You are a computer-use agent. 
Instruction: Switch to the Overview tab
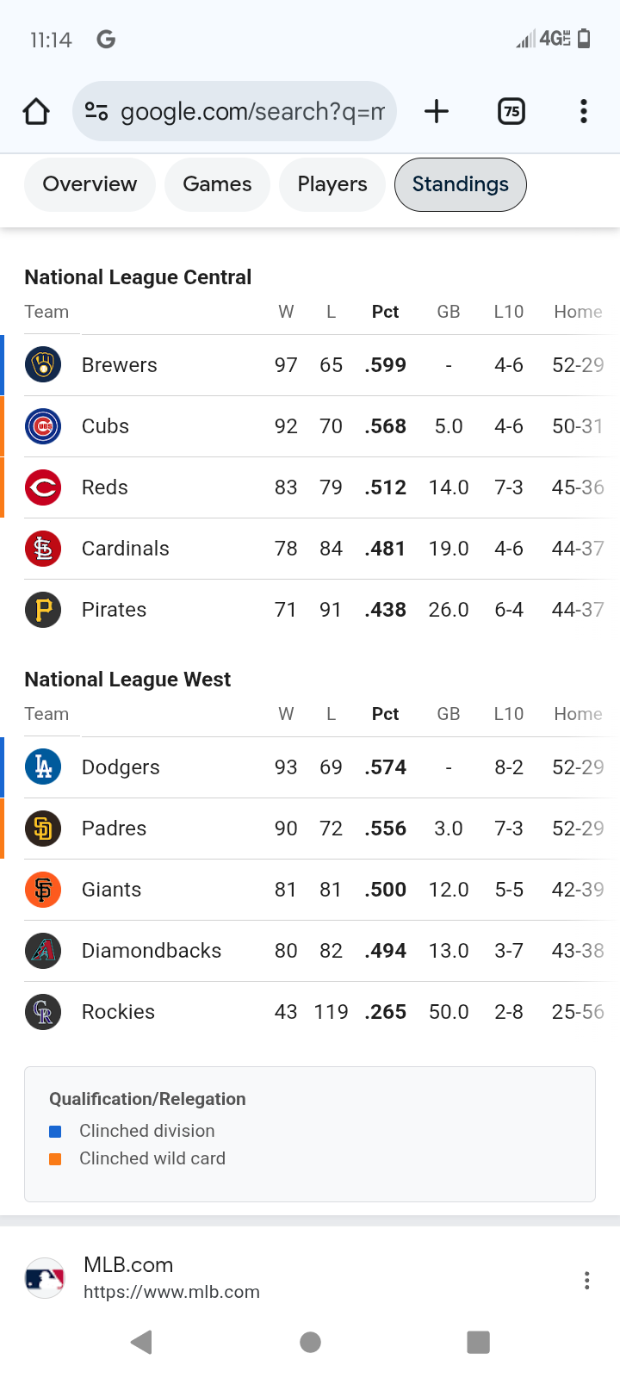90,184
